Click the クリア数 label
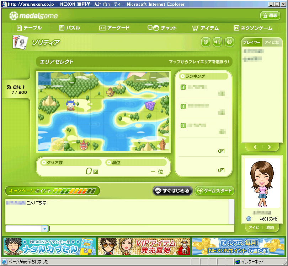 tap(55, 163)
